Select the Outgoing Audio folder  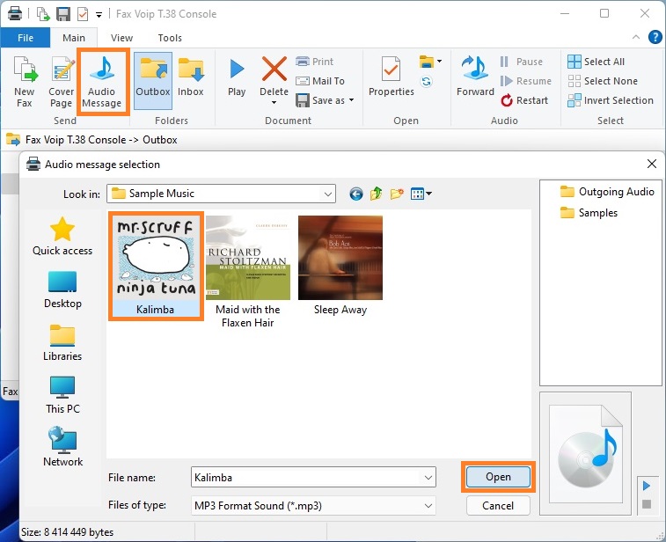click(607, 192)
